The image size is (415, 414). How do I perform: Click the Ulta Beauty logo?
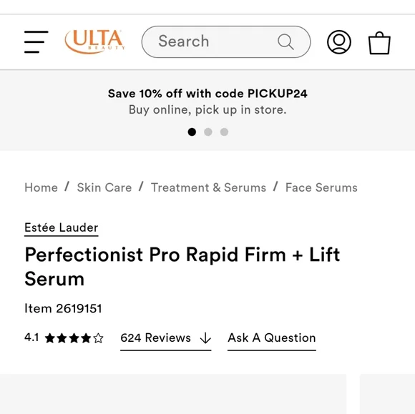(x=94, y=41)
